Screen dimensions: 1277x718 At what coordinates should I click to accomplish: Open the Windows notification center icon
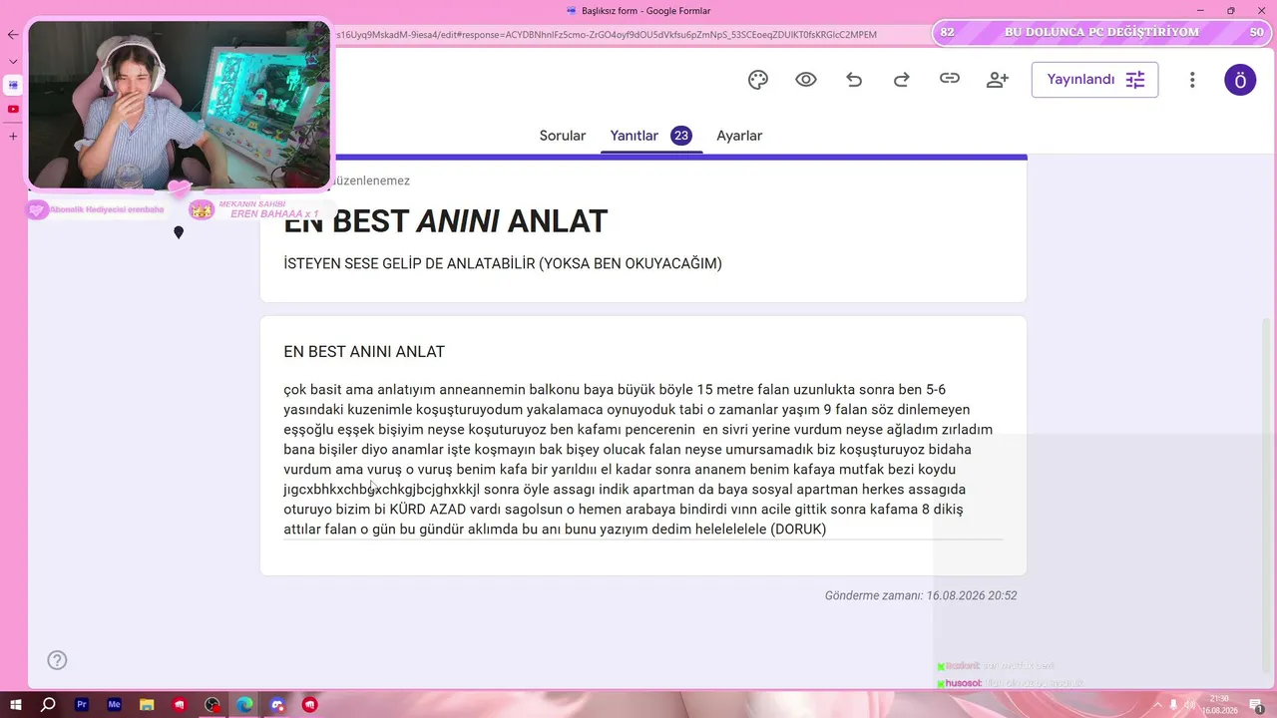(x=1258, y=705)
